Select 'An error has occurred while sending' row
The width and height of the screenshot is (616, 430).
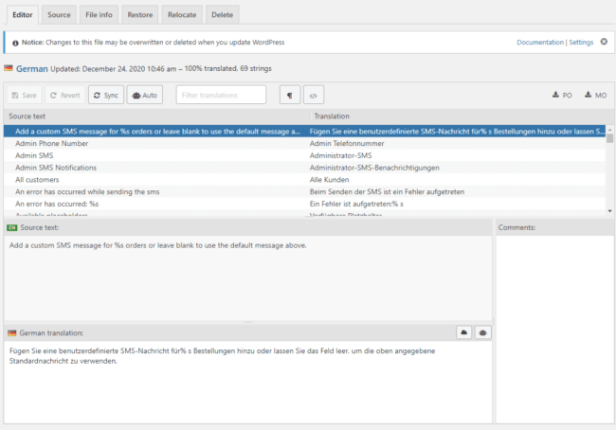click(x=305, y=192)
